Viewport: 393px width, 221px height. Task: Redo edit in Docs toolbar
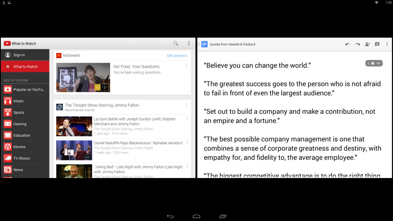pyautogui.click(x=357, y=44)
